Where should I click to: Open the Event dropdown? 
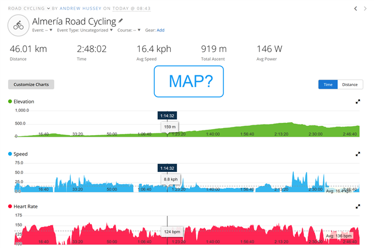point(42,30)
